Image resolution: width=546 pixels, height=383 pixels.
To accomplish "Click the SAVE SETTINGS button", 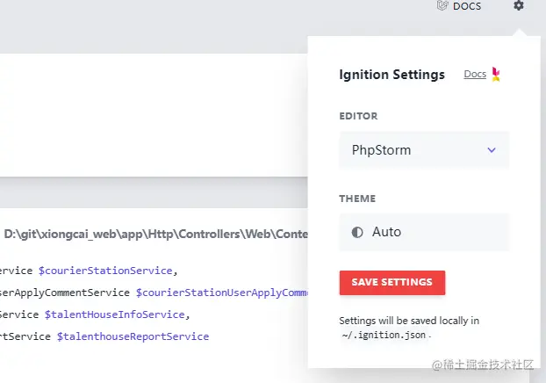I will pyautogui.click(x=392, y=282).
